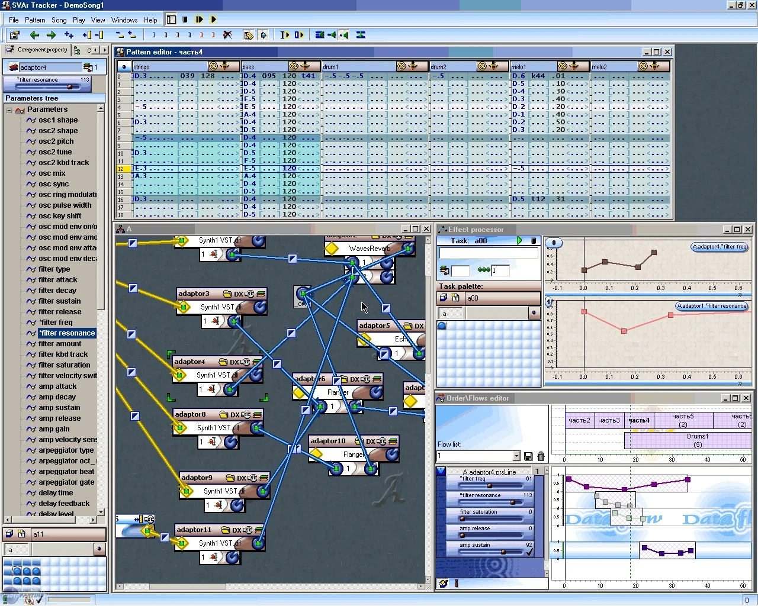
Task: Click the red 'i' info icon in Flows editor
Action: pos(457,584)
